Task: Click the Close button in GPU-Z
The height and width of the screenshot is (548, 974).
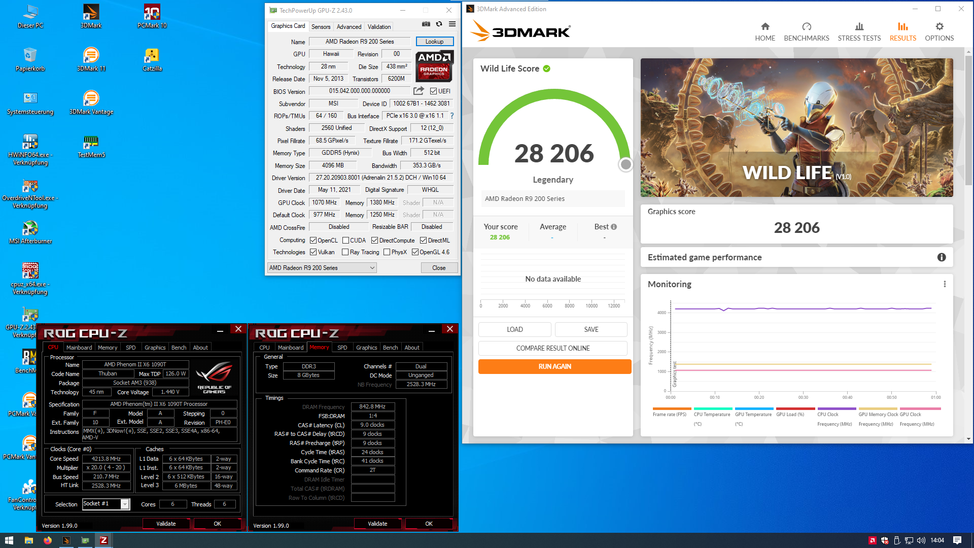Action: click(439, 268)
